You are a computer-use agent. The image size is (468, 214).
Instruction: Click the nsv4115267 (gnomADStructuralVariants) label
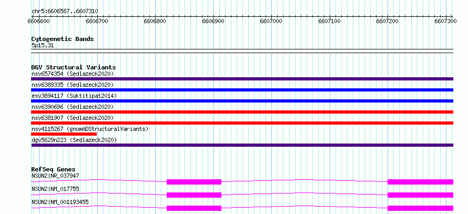pyautogui.click(x=90, y=129)
